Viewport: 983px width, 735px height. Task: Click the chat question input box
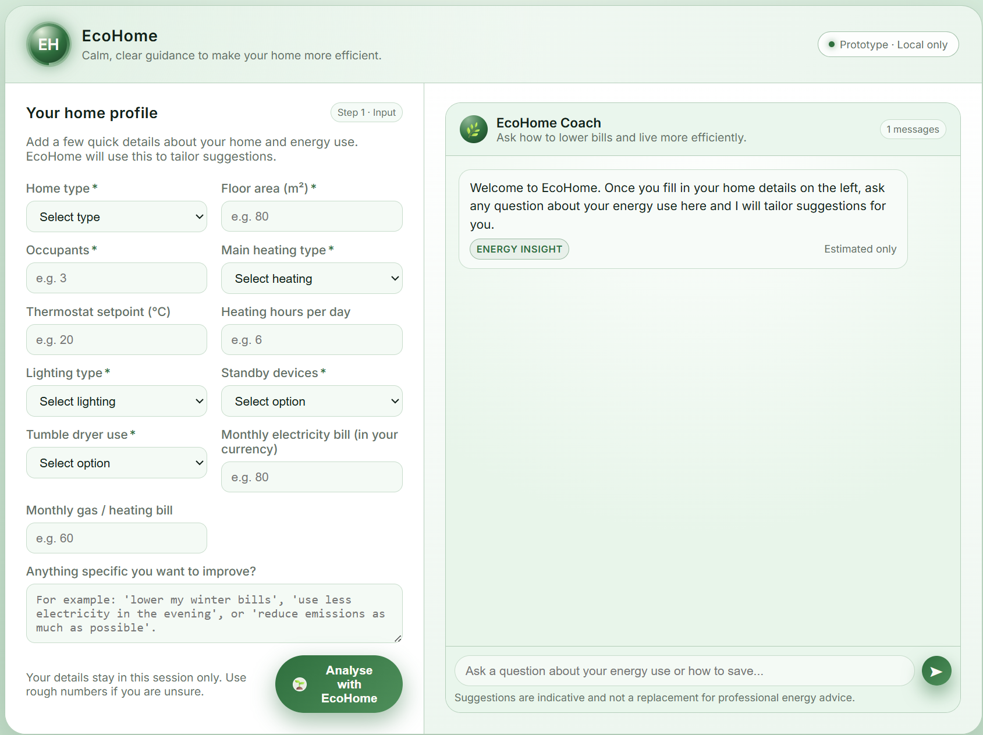coord(684,671)
